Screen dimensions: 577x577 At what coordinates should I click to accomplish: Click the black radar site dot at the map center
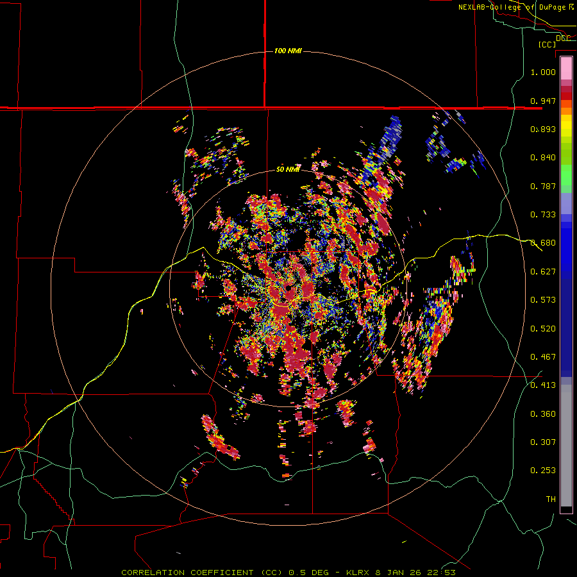[x=288, y=288]
